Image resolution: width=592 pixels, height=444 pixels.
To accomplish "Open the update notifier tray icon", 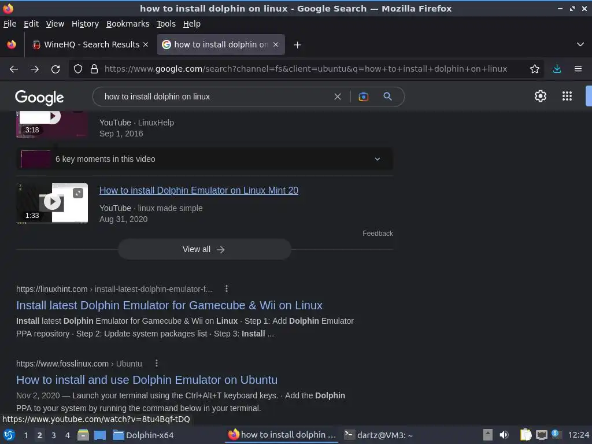I will click(556, 434).
